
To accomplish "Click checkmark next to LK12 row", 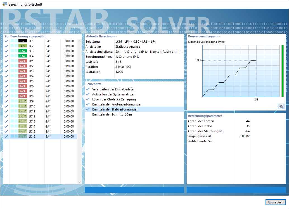I will [x=6, y=116].
